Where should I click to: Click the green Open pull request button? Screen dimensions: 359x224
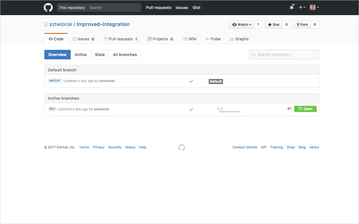[305, 109]
